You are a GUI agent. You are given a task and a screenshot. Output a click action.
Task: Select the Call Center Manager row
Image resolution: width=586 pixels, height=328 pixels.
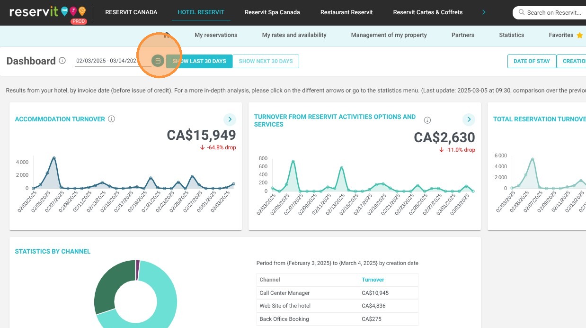[x=337, y=292]
